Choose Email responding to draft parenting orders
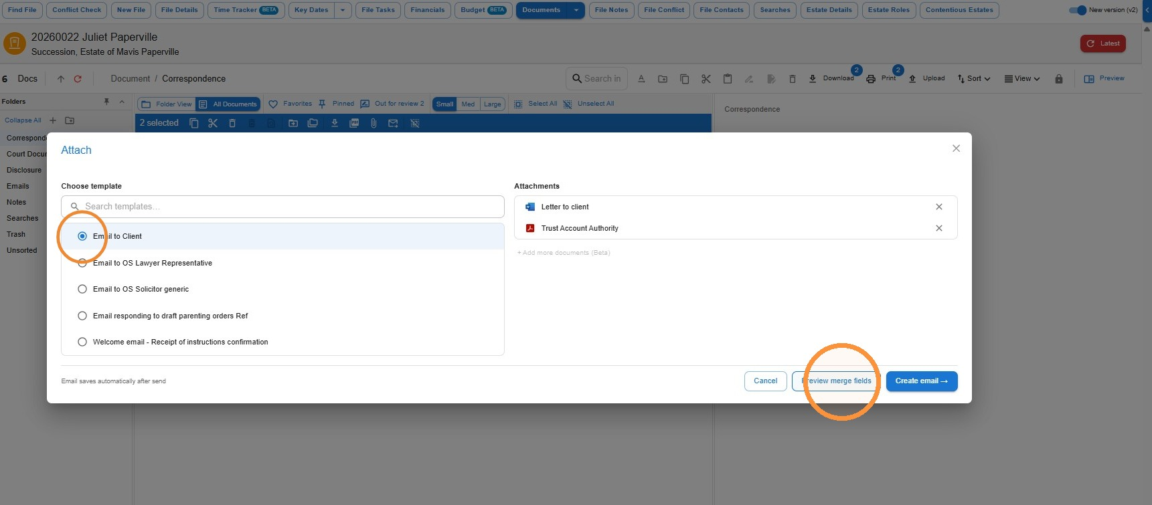The height and width of the screenshot is (505, 1152). tap(82, 316)
